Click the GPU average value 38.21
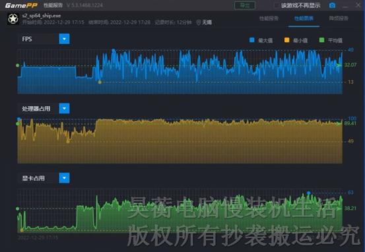365x252 pixels. (x=350, y=208)
